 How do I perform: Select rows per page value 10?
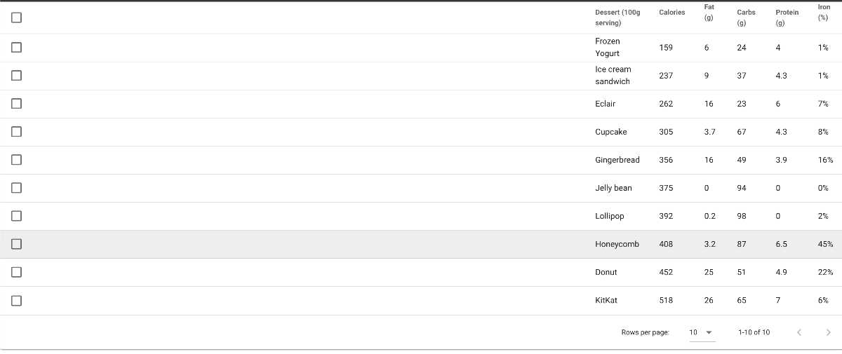tap(693, 332)
